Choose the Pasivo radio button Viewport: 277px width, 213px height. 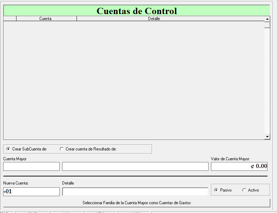(216, 190)
